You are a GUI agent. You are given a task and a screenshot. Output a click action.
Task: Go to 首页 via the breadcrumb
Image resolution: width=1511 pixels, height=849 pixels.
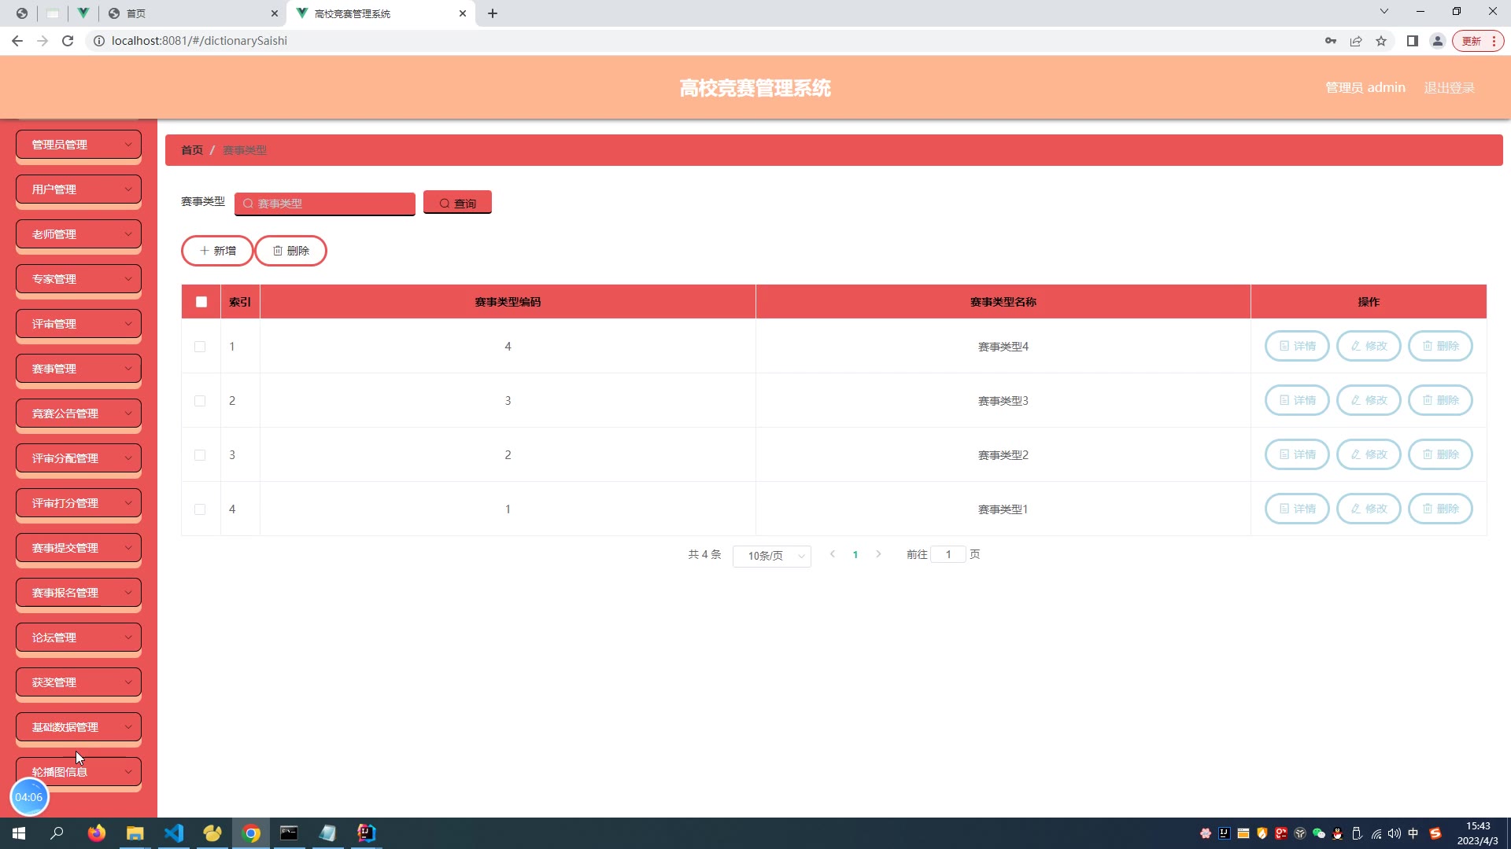click(192, 150)
